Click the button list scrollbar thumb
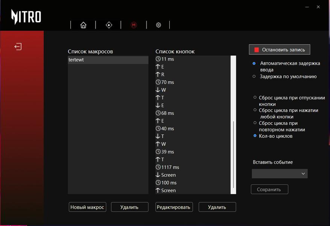The height and width of the screenshot is (226, 330). 234,155
